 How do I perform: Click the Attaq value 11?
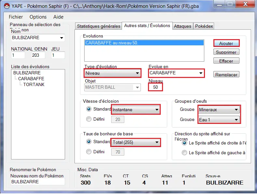(165, 183)
